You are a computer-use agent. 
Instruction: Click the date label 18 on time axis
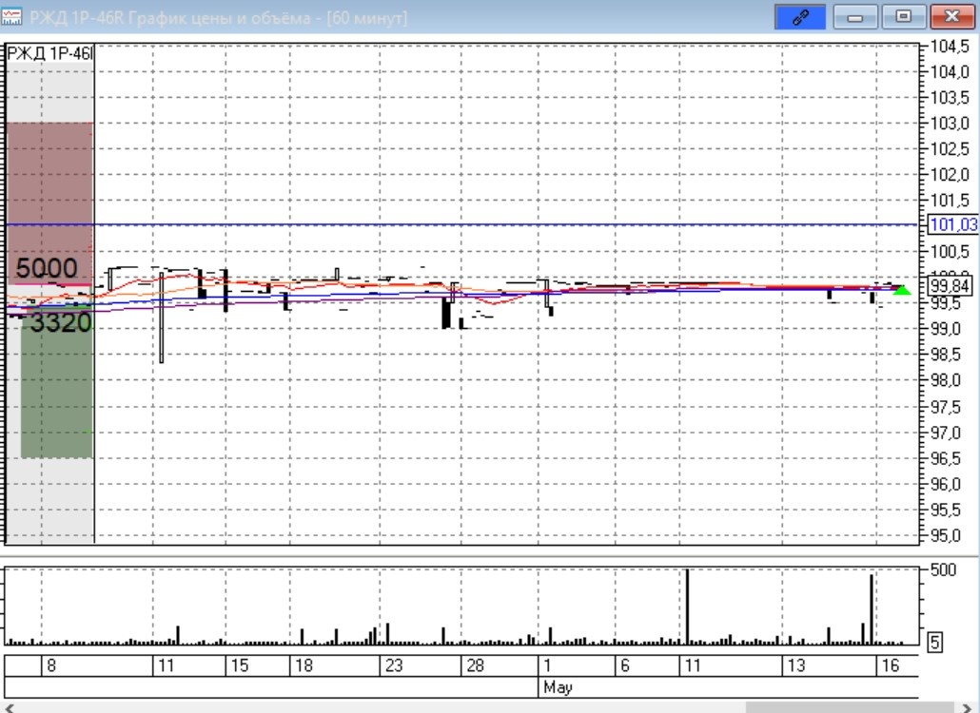coord(304,665)
